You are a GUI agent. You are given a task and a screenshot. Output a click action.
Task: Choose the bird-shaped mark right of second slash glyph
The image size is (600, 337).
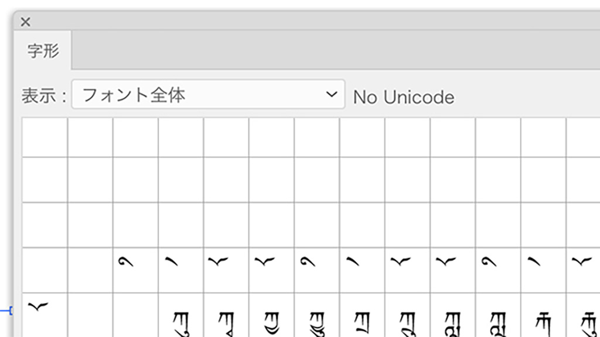pyautogui.click(x=399, y=262)
